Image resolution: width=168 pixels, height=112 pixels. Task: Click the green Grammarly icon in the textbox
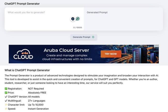point(78,19)
